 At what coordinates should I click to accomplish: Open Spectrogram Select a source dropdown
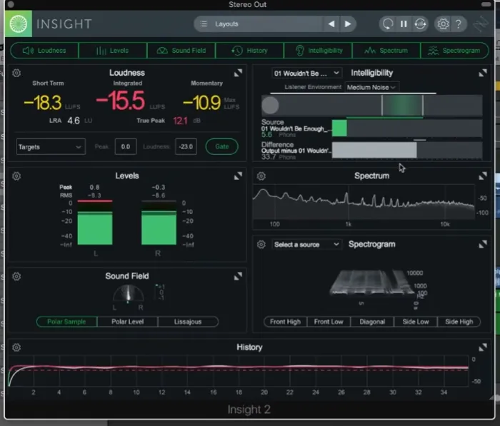(306, 244)
